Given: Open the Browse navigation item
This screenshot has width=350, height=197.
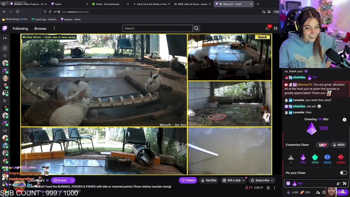Looking at the screenshot, I should [x=40, y=28].
